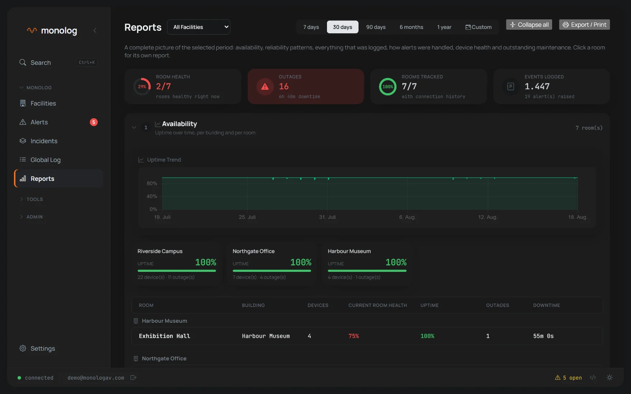Viewport: 631px width, 394px height.
Task: Open the Exhibition Hall room row
Action: [367, 336]
